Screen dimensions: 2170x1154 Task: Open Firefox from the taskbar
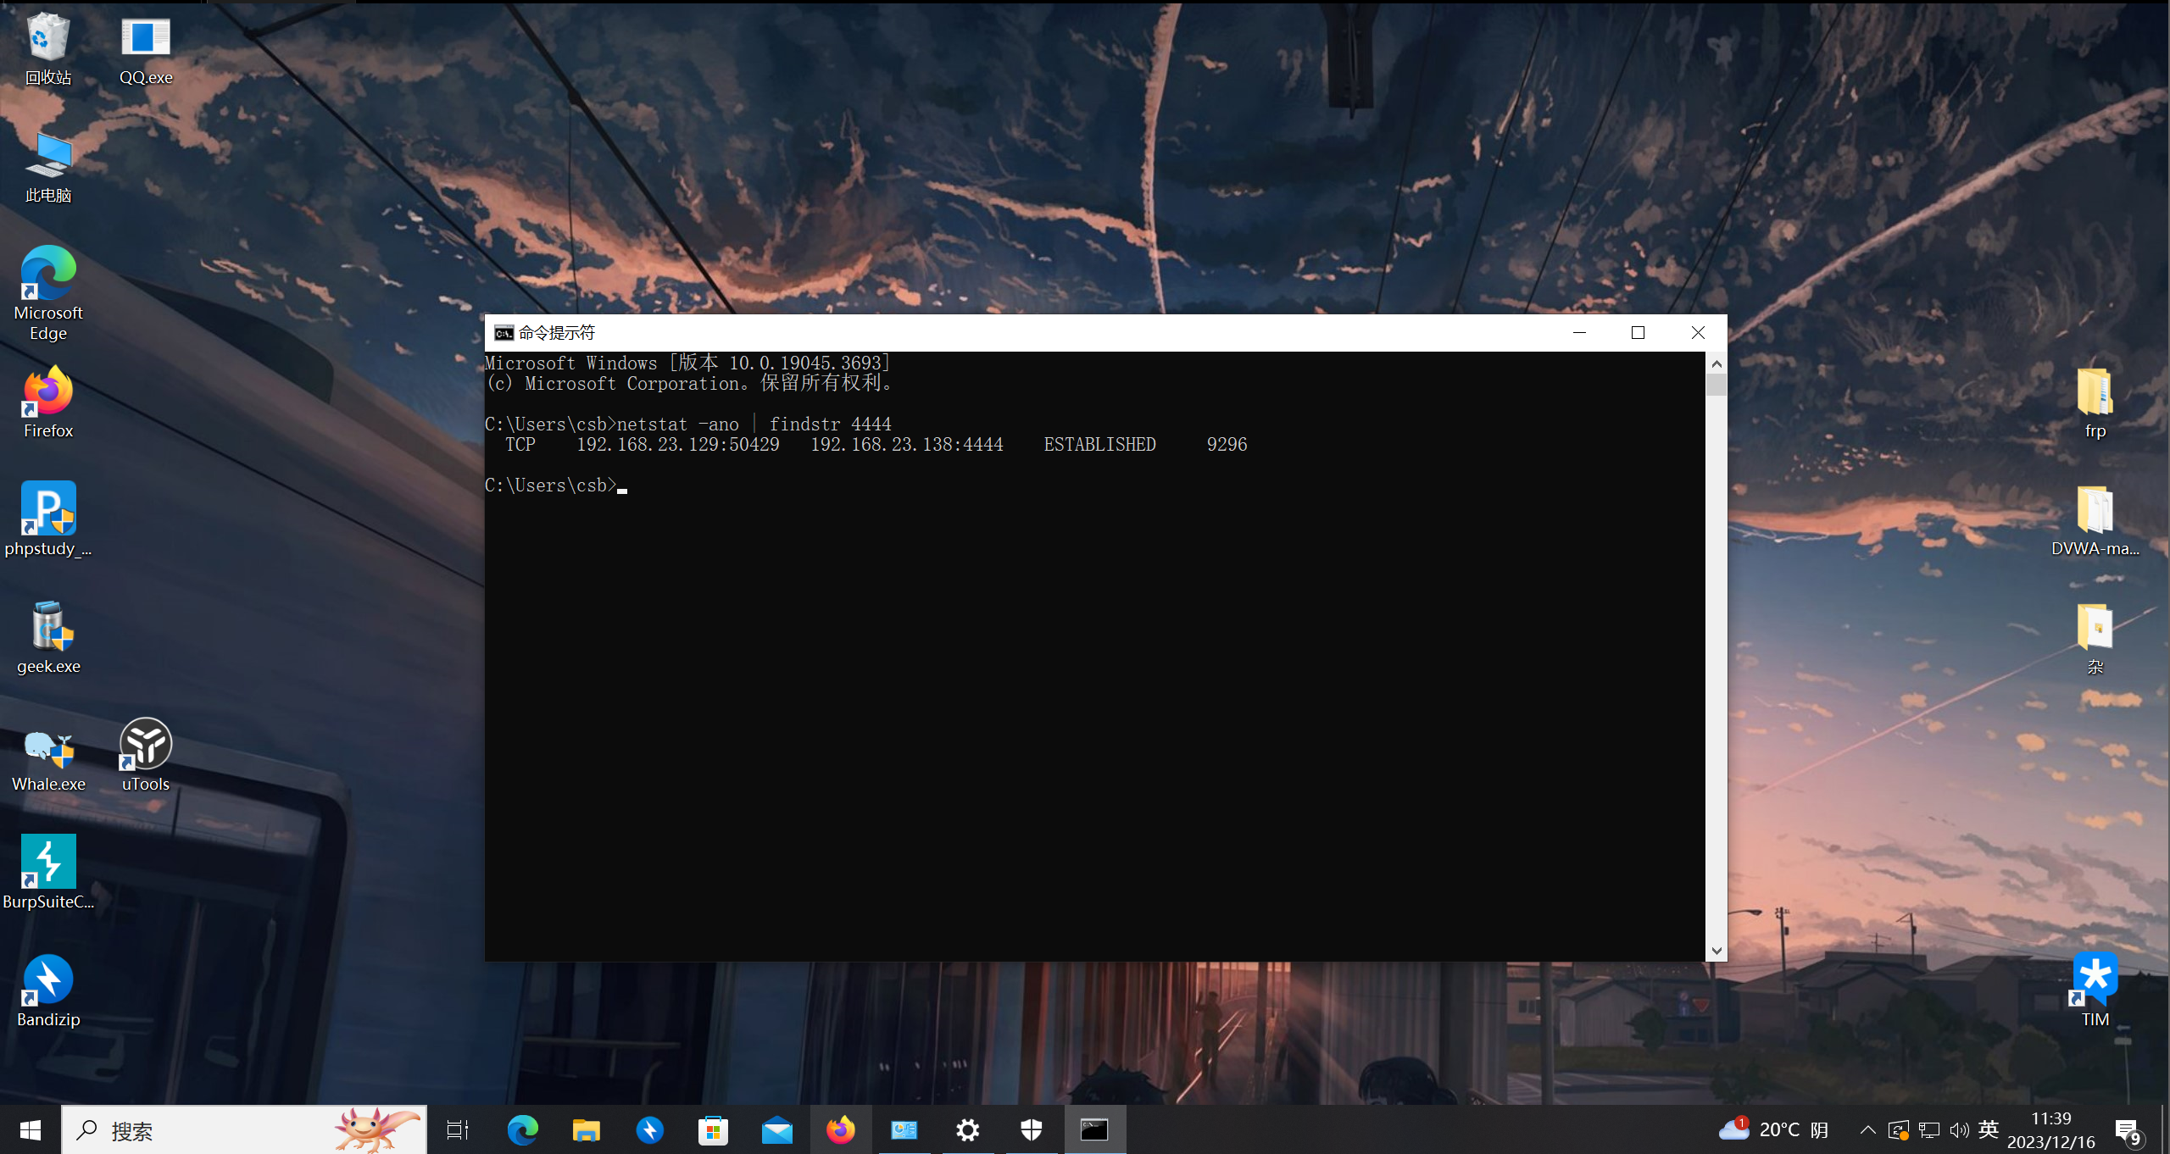click(840, 1129)
